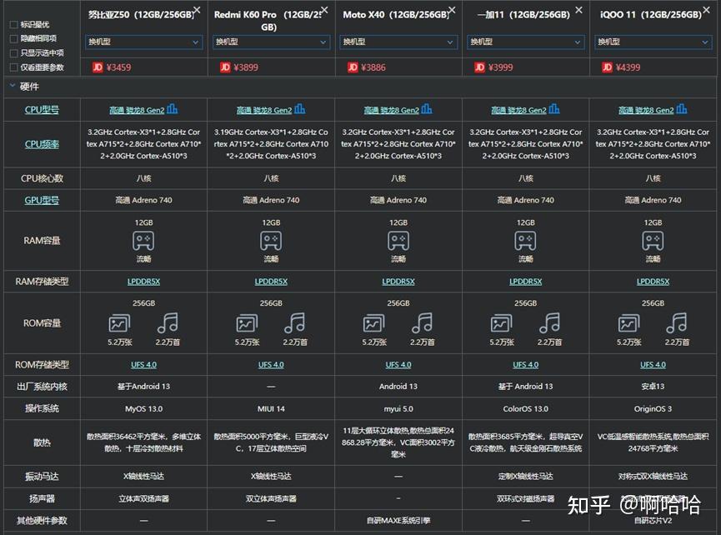
Task: Open 高通 骁龙8 Gen2 link for 努比亚Z50
Action: click(x=137, y=110)
